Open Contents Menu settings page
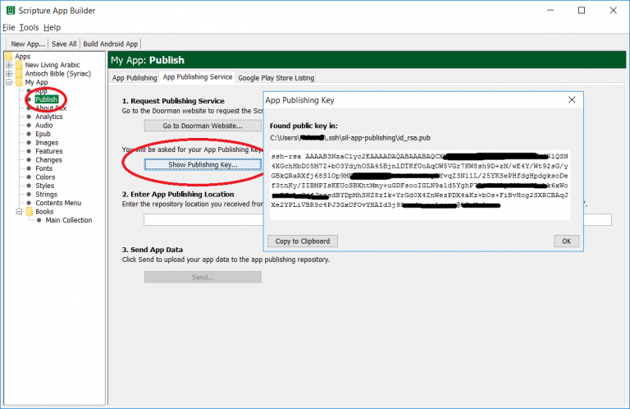 (58, 203)
